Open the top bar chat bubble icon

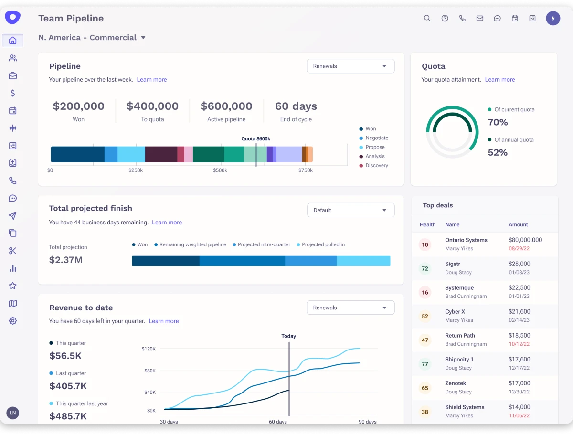[x=498, y=18]
